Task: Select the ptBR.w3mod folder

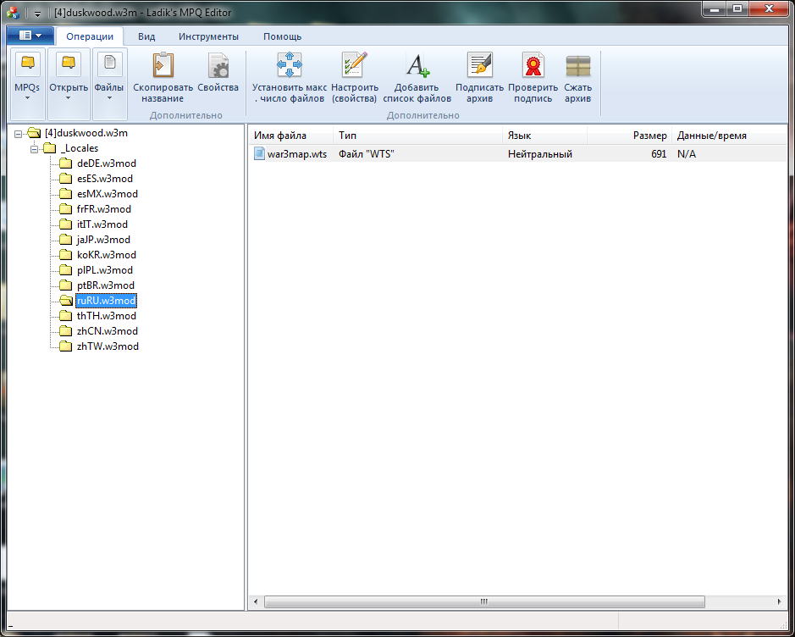Action: pos(106,285)
